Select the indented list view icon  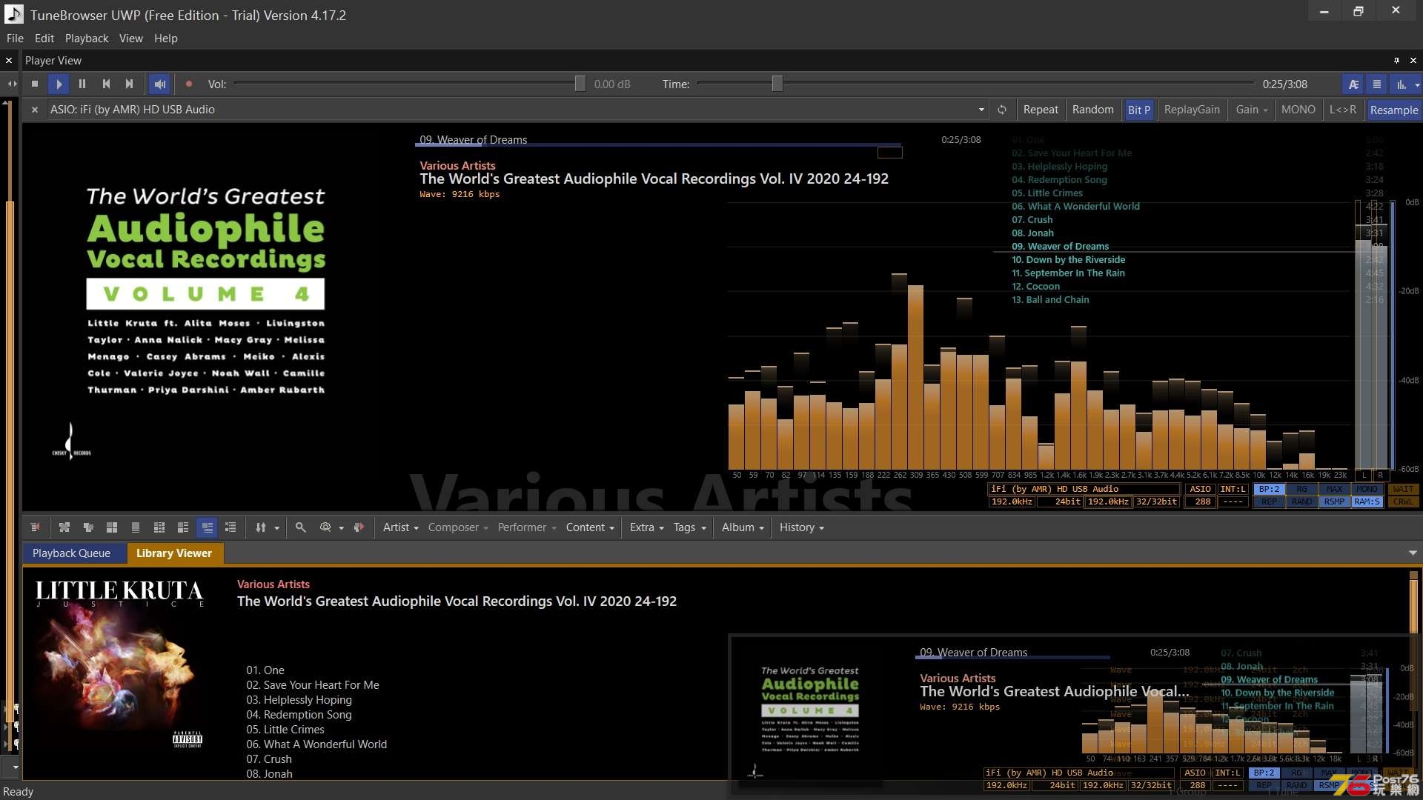coord(231,527)
